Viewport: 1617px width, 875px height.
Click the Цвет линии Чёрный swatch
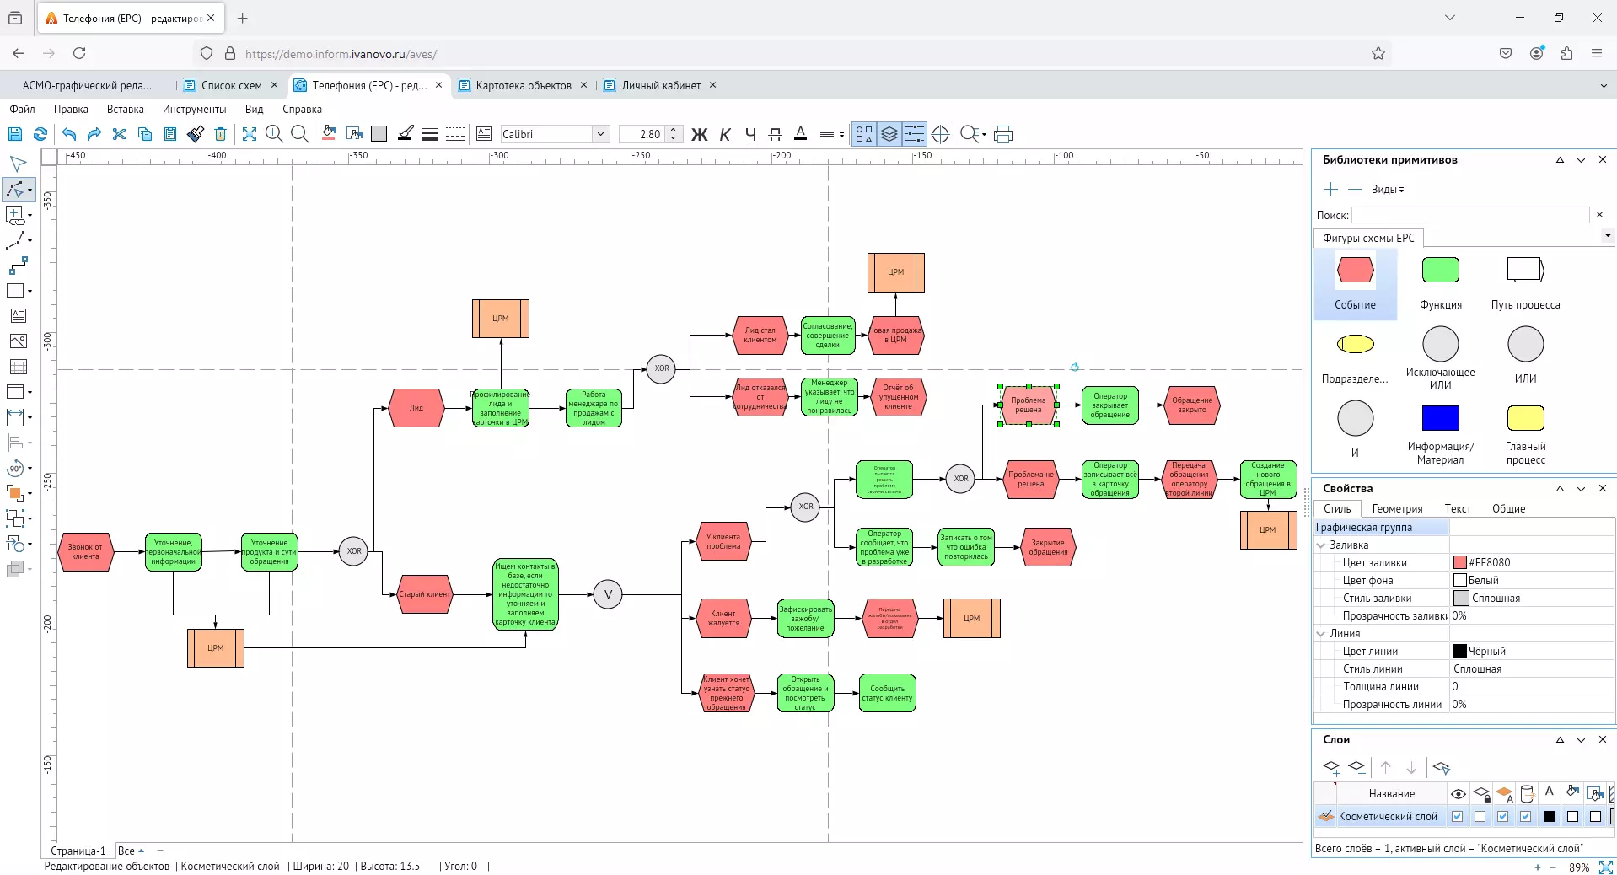(x=1460, y=651)
